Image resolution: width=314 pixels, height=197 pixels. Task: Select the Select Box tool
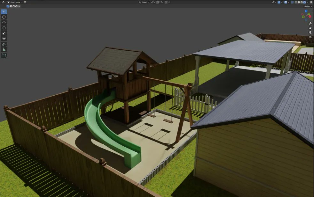tap(4, 12)
